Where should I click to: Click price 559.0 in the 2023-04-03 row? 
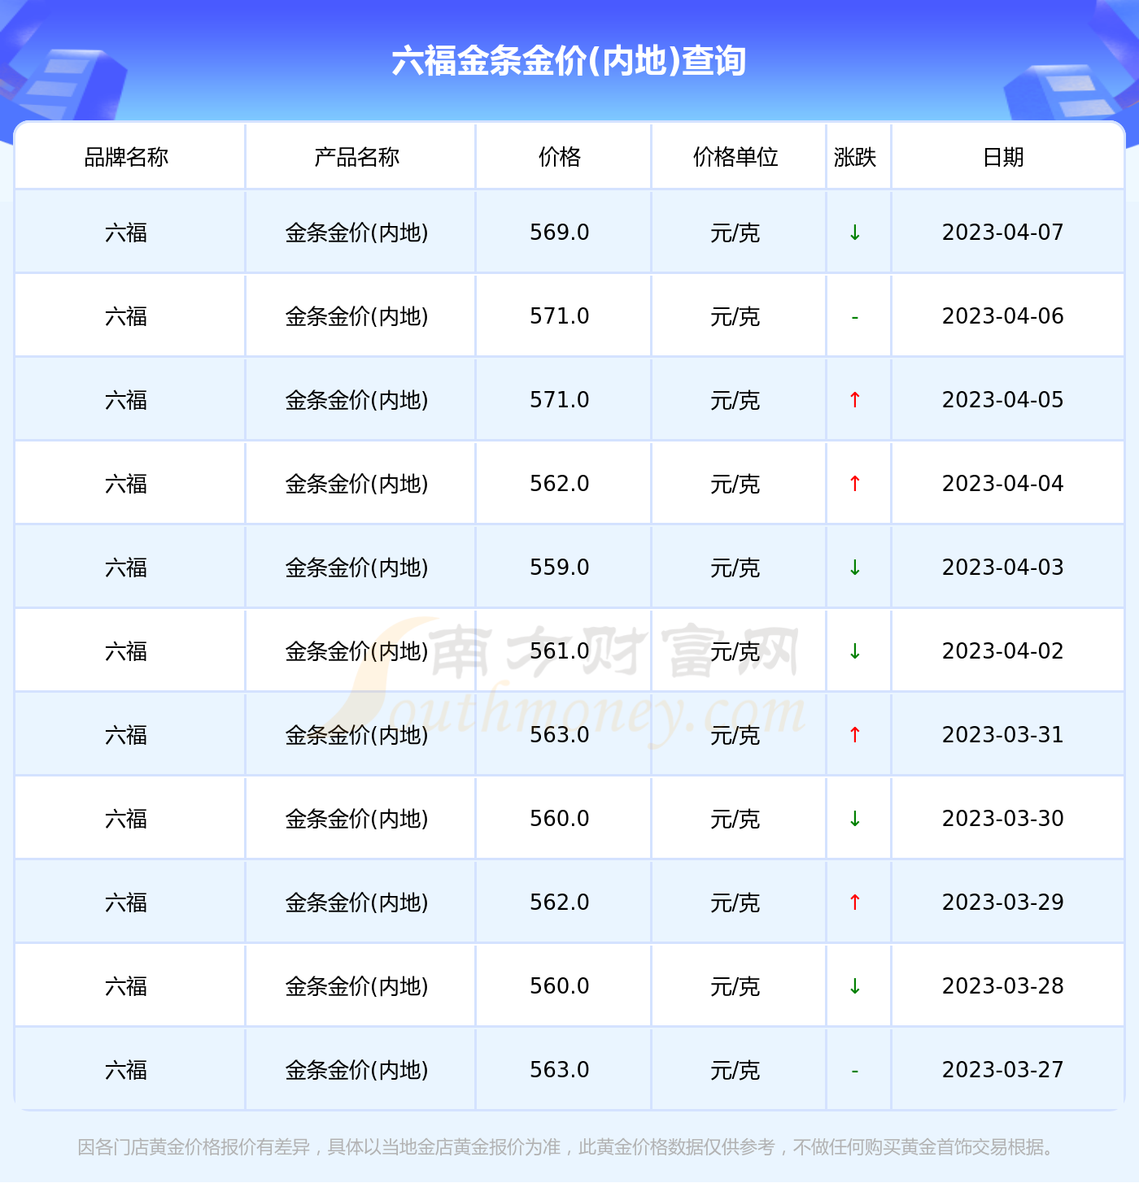pos(560,568)
